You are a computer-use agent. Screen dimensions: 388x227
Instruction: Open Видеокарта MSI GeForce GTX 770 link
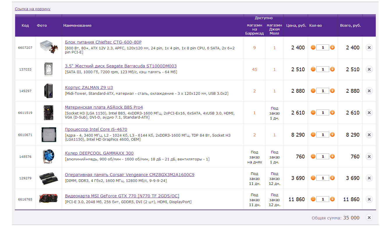122,196
